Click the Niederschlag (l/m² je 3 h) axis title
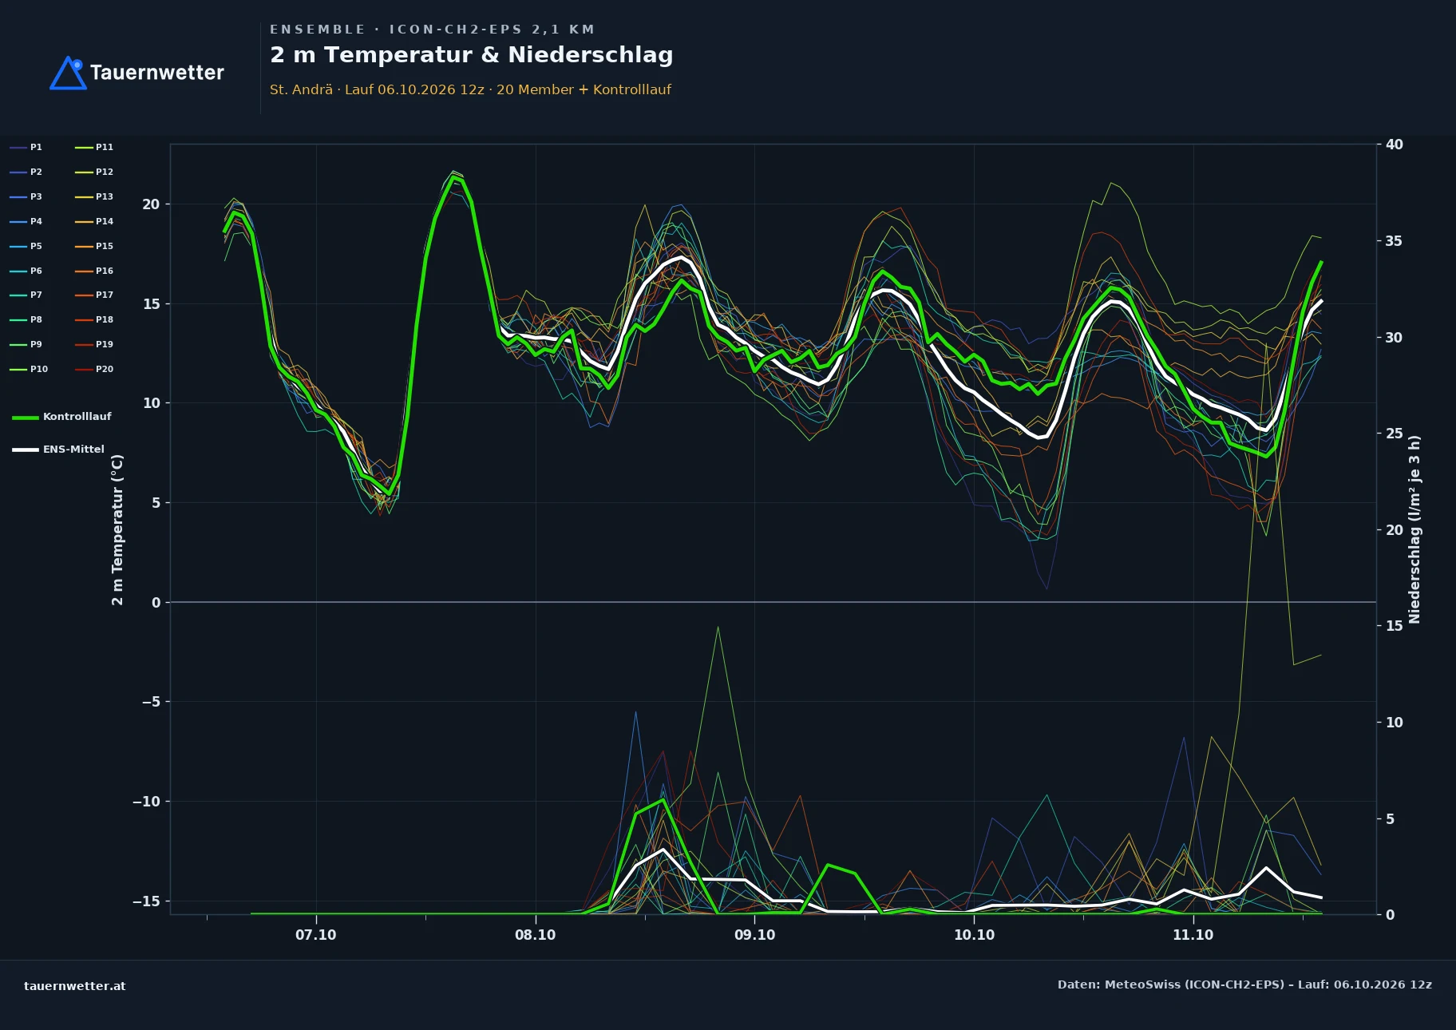The width and height of the screenshot is (1456, 1030). click(1414, 529)
